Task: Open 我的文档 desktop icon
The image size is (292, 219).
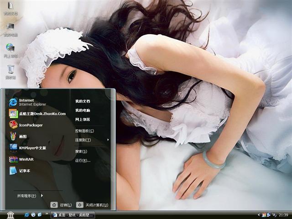Action: 10,8
